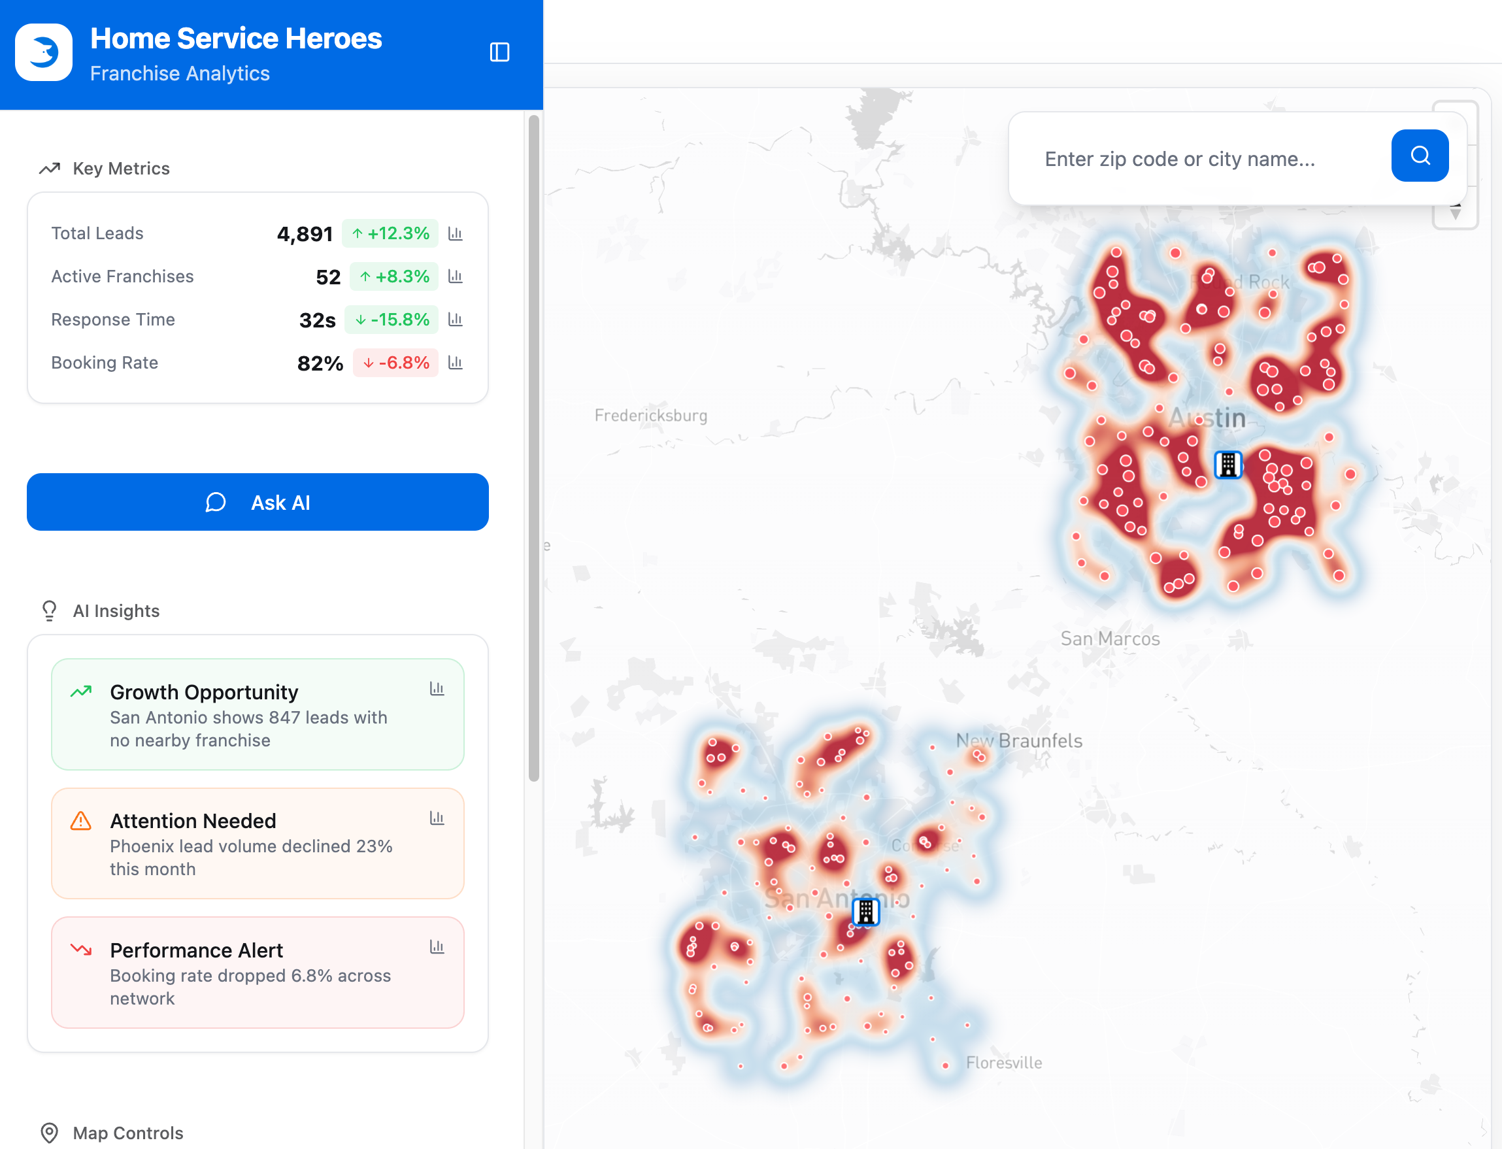Open chart for Active Franchises metric
This screenshot has width=1502, height=1149.
tap(456, 276)
